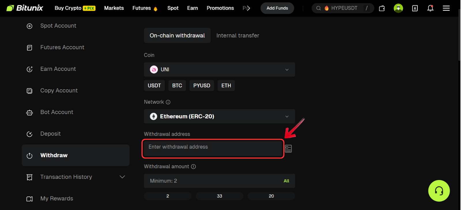Expand Transaction History in the sidebar

(x=122, y=177)
